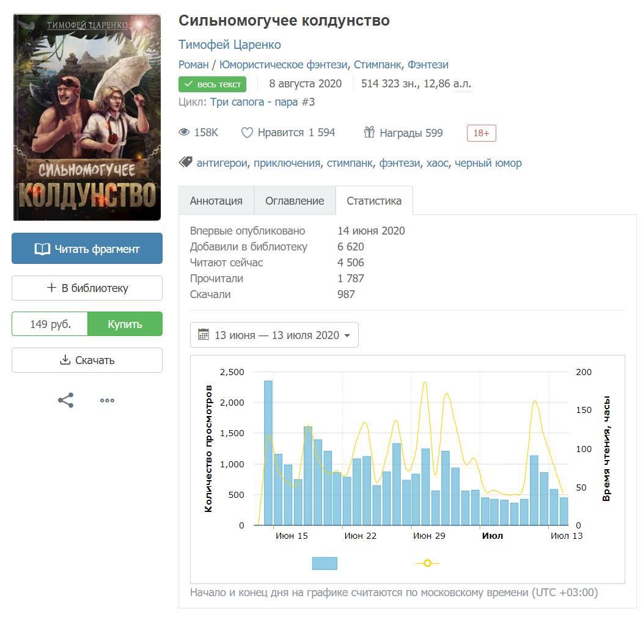Open the 13 июня — 13 июля 2020 dropdown
The image size is (643, 617).
tap(274, 335)
